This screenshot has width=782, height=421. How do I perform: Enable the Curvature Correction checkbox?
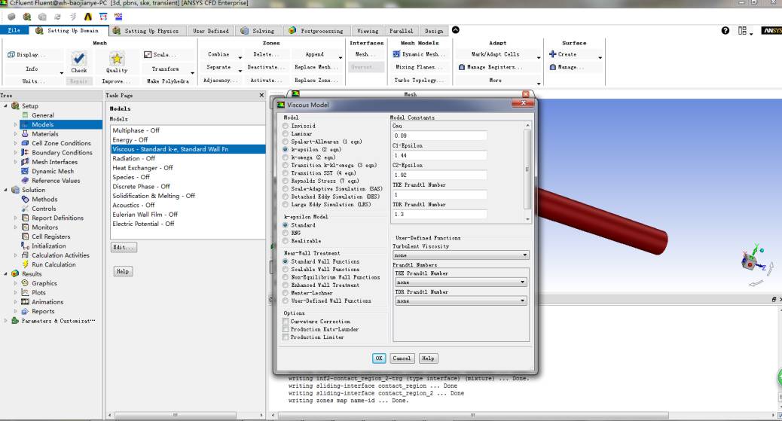click(x=286, y=322)
